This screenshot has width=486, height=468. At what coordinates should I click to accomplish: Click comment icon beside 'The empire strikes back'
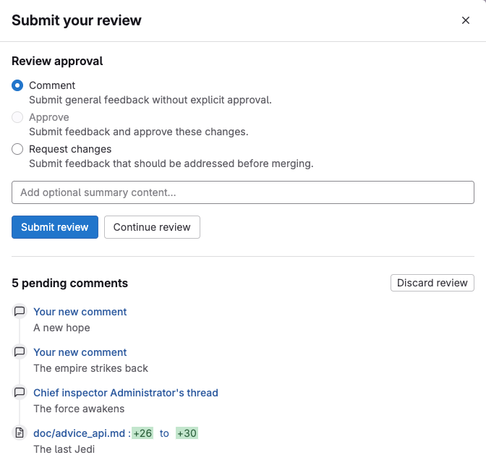click(x=20, y=352)
